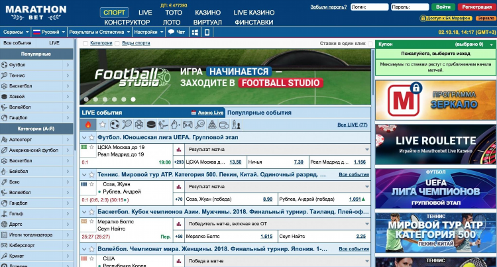Image resolution: width=497 pixels, height=267 pixels.
Task: Open Забыли пароль? link
Action: pyautogui.click(x=329, y=7)
